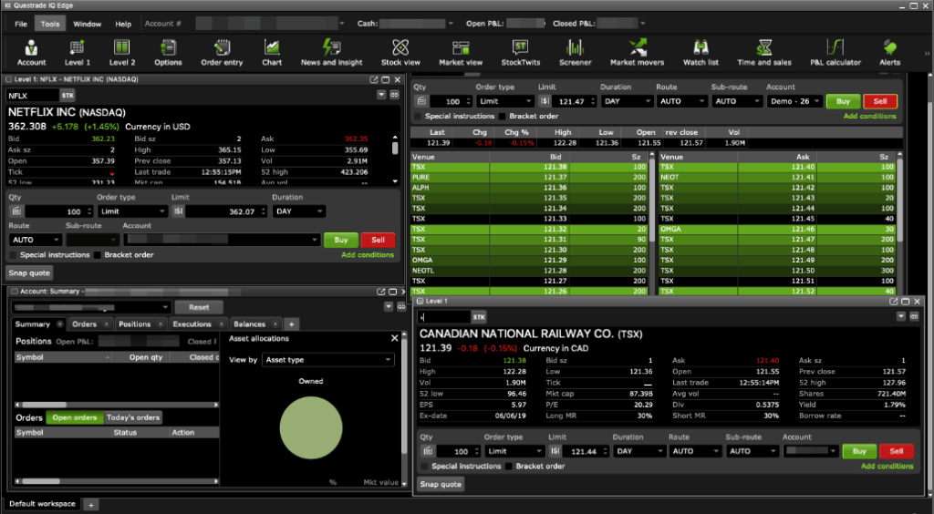The height and width of the screenshot is (514, 934).
Task: Toggle Open orders filter
Action: pyautogui.click(x=75, y=417)
